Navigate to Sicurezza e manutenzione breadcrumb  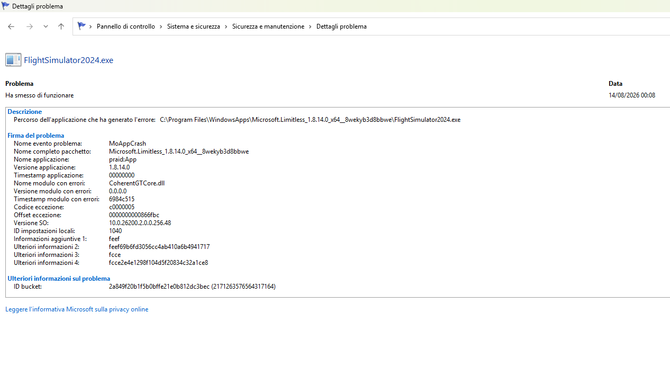(x=268, y=26)
